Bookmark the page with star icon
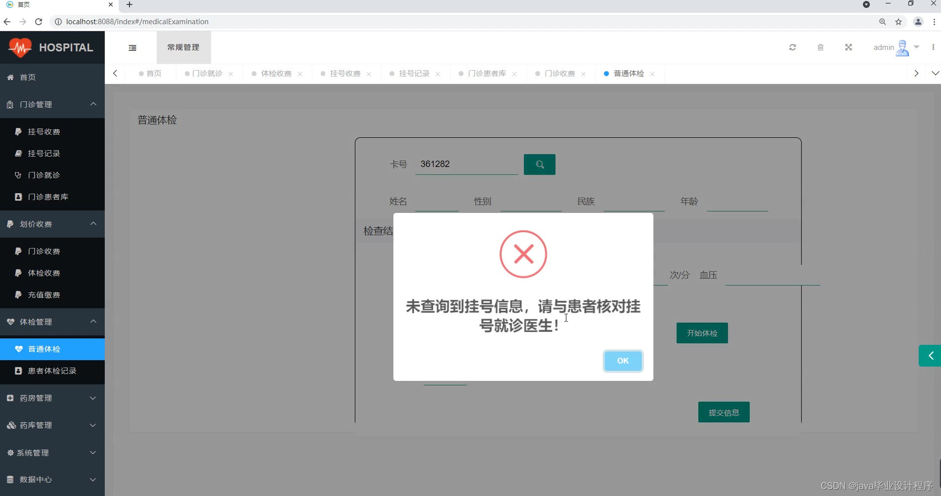 pyautogui.click(x=898, y=22)
